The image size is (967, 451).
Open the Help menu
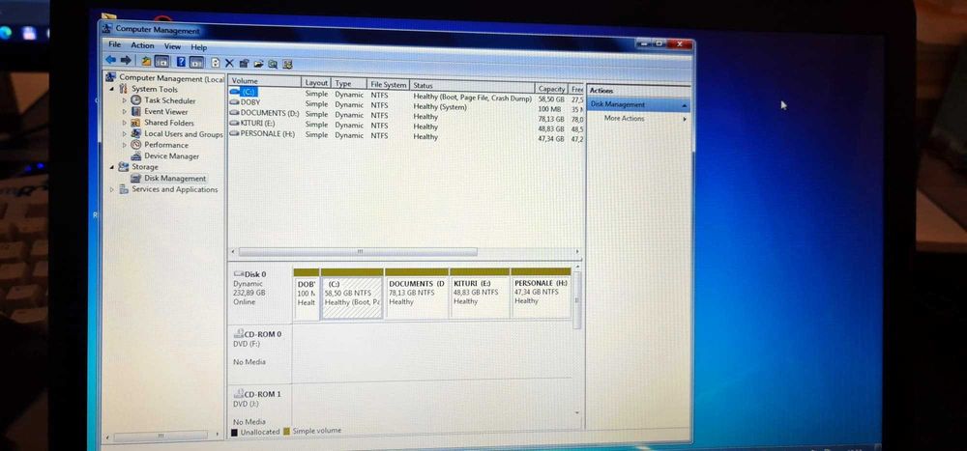tap(198, 46)
